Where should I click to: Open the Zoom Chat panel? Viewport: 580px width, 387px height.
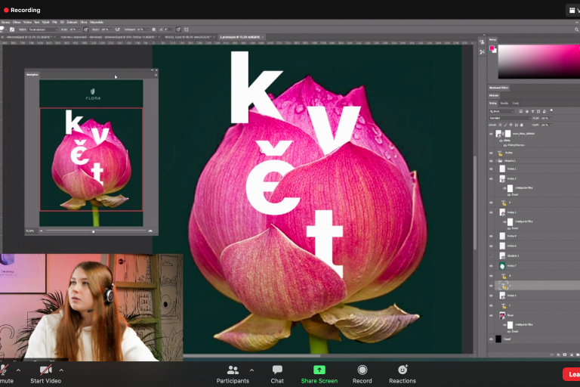coord(277,370)
